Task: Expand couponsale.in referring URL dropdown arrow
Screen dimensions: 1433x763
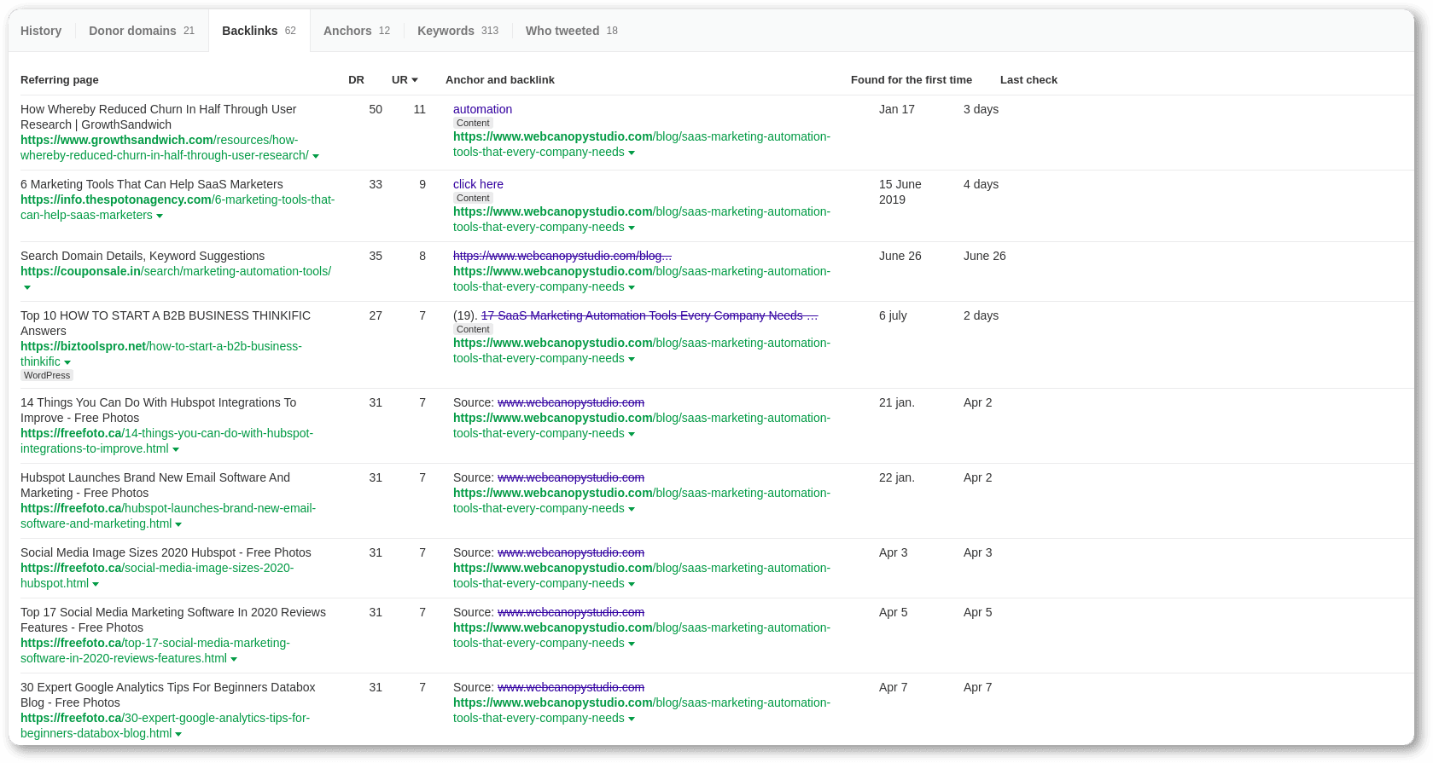Action: [27, 287]
